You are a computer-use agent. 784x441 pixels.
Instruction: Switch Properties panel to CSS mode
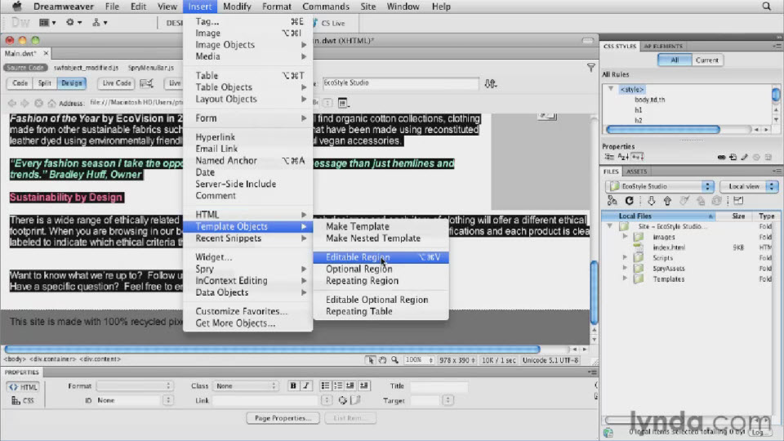tap(23, 400)
